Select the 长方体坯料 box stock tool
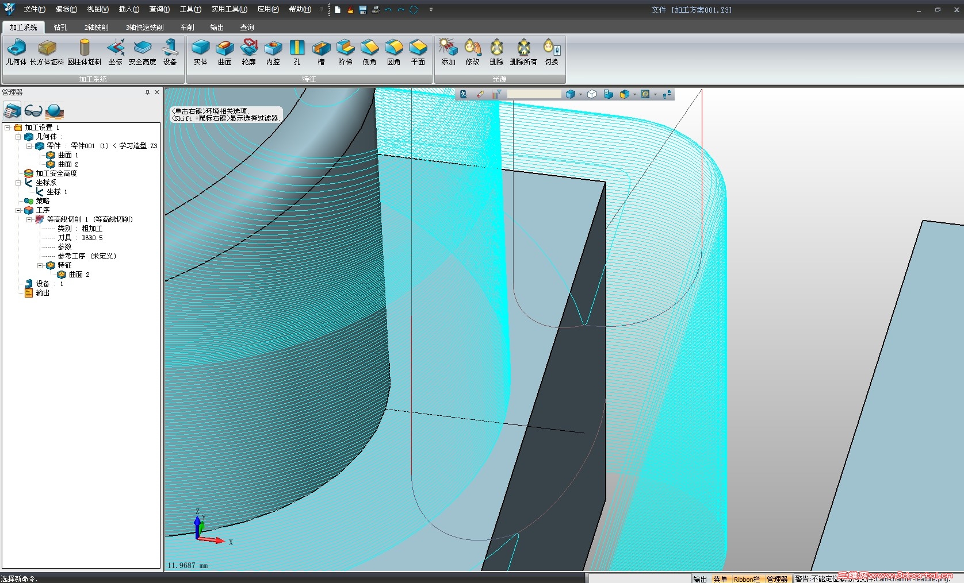Viewport: 964px width, 583px height. point(47,52)
